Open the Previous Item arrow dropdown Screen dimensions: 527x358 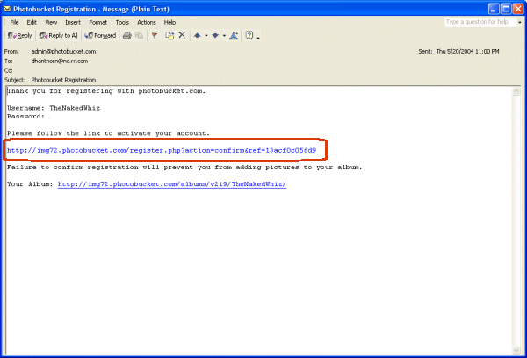[x=206, y=36]
